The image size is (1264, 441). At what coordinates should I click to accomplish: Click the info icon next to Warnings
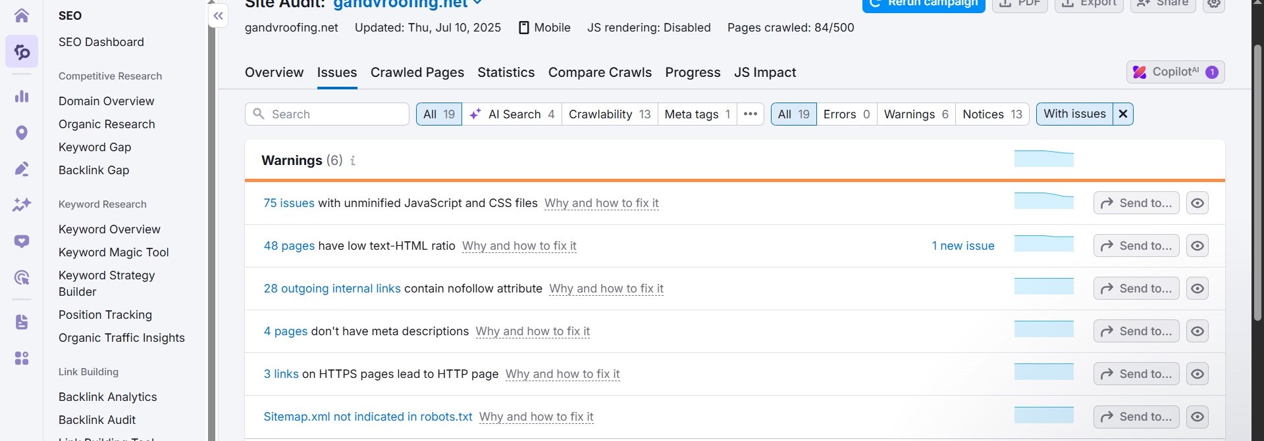(x=353, y=160)
